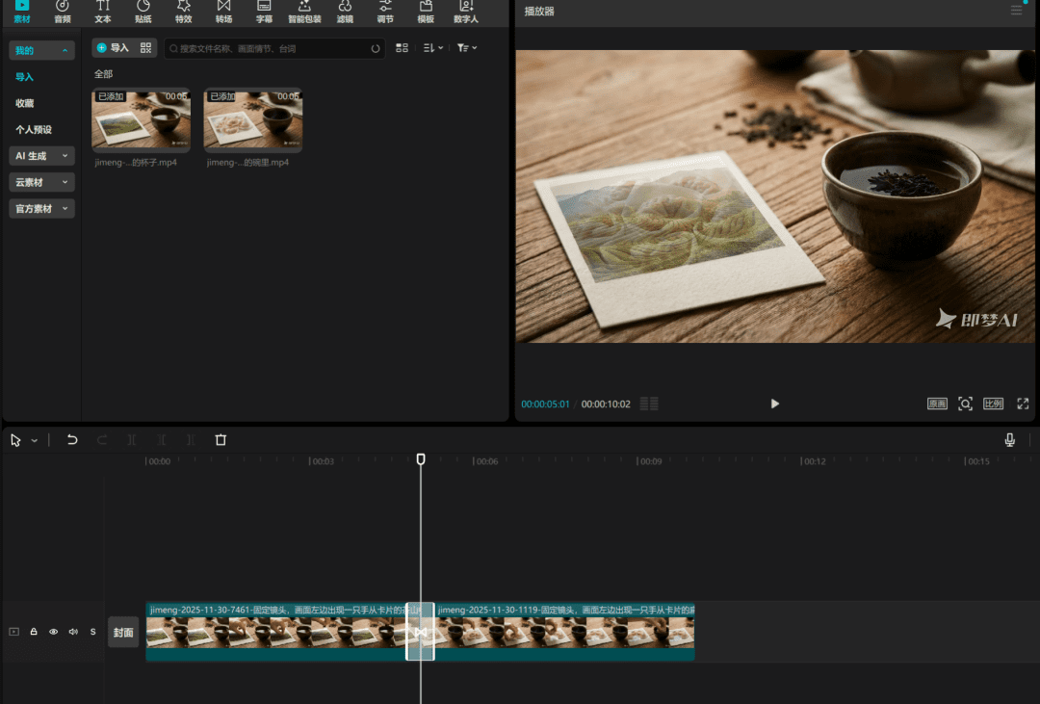Enter fullscreen preview in the player
The width and height of the screenshot is (1040, 704).
[x=1023, y=404]
